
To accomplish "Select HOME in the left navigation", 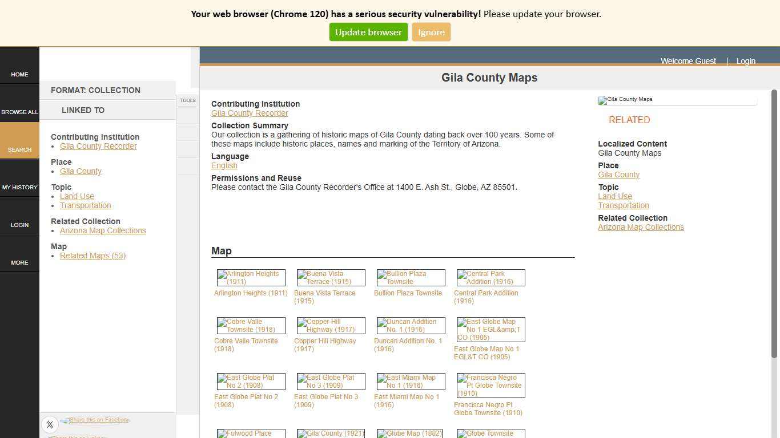I will (19, 74).
